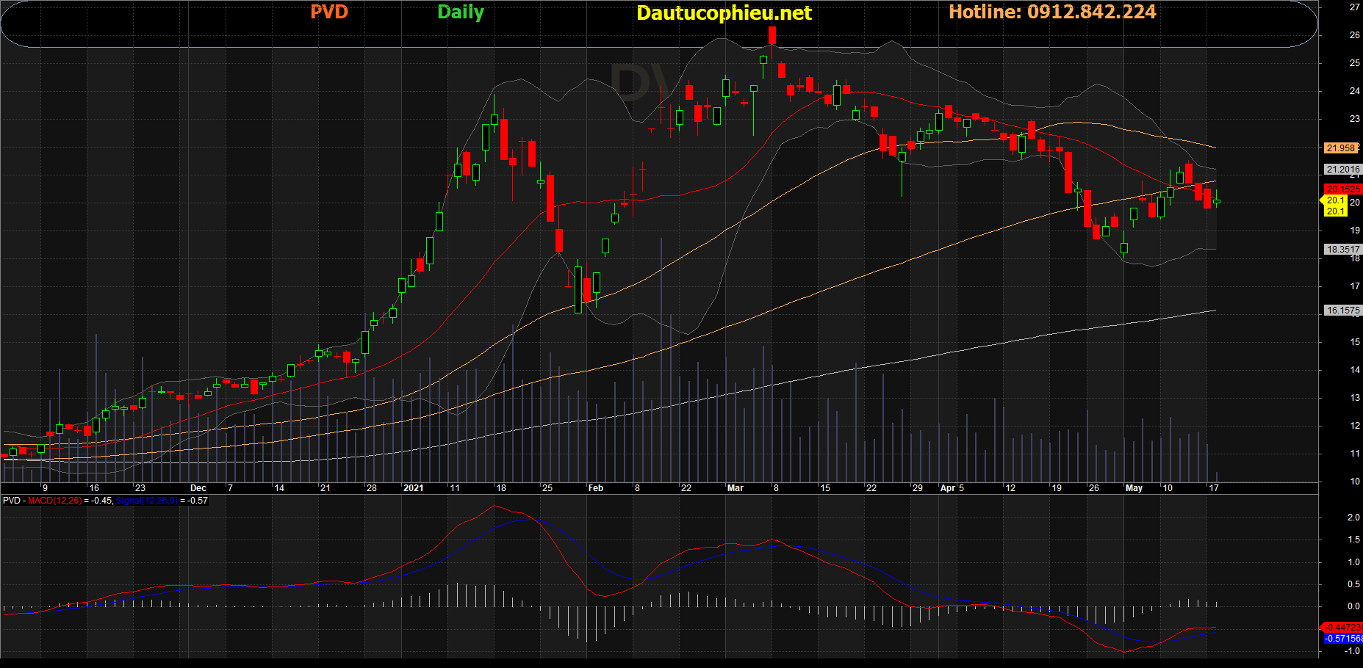Select the gray 18.3517 price label
This screenshot has height=668, width=1363.
(1343, 250)
